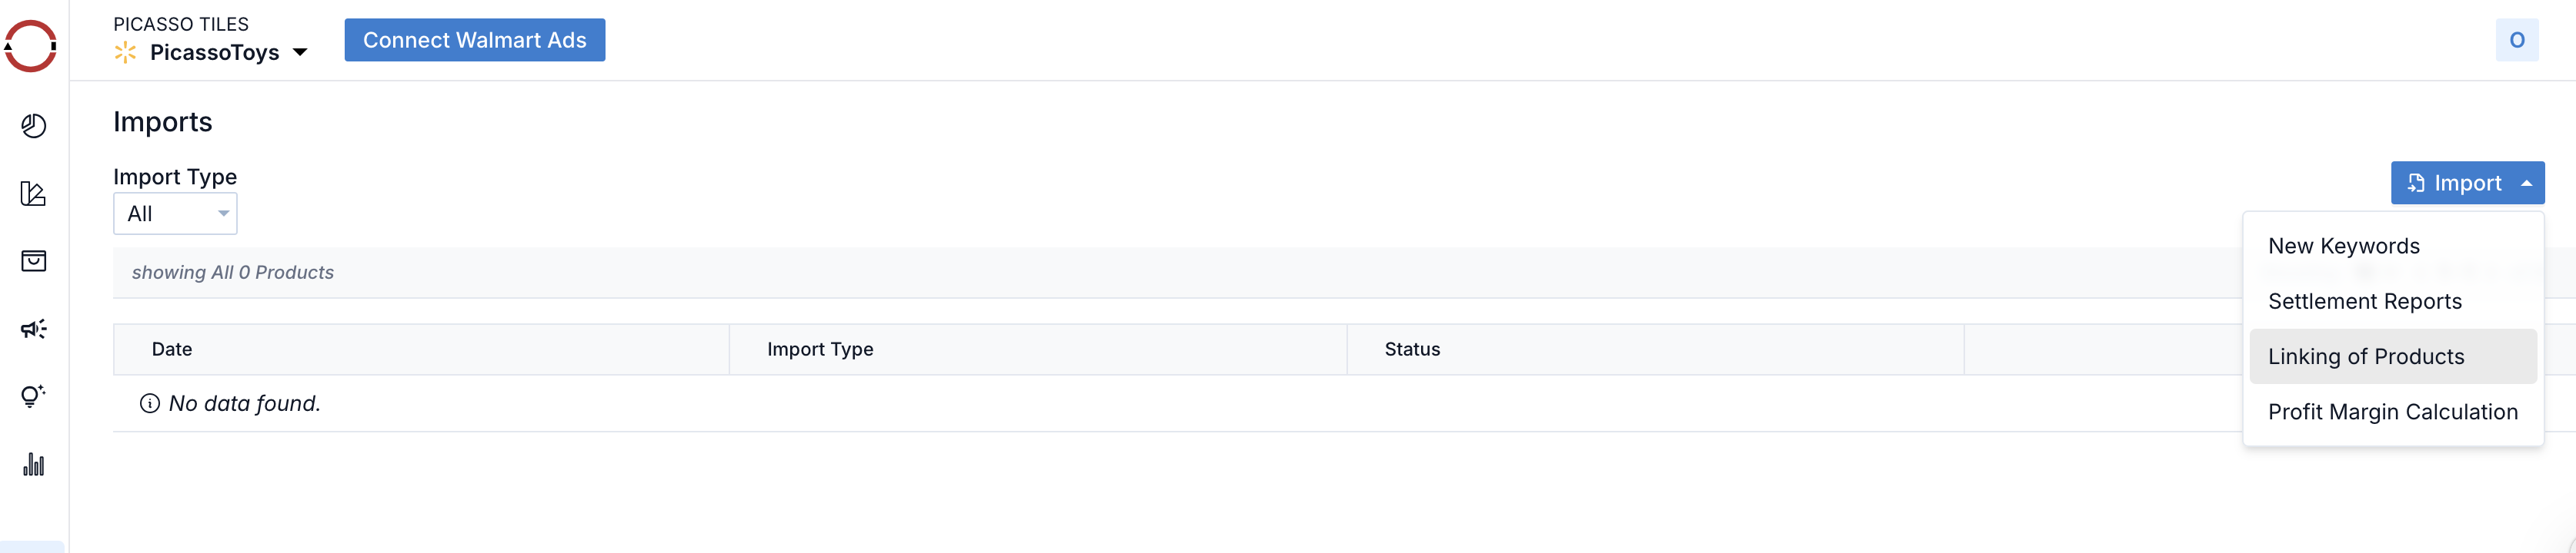Select New Keywords from import menu
The height and width of the screenshot is (553, 2576).
[x=2343, y=246]
